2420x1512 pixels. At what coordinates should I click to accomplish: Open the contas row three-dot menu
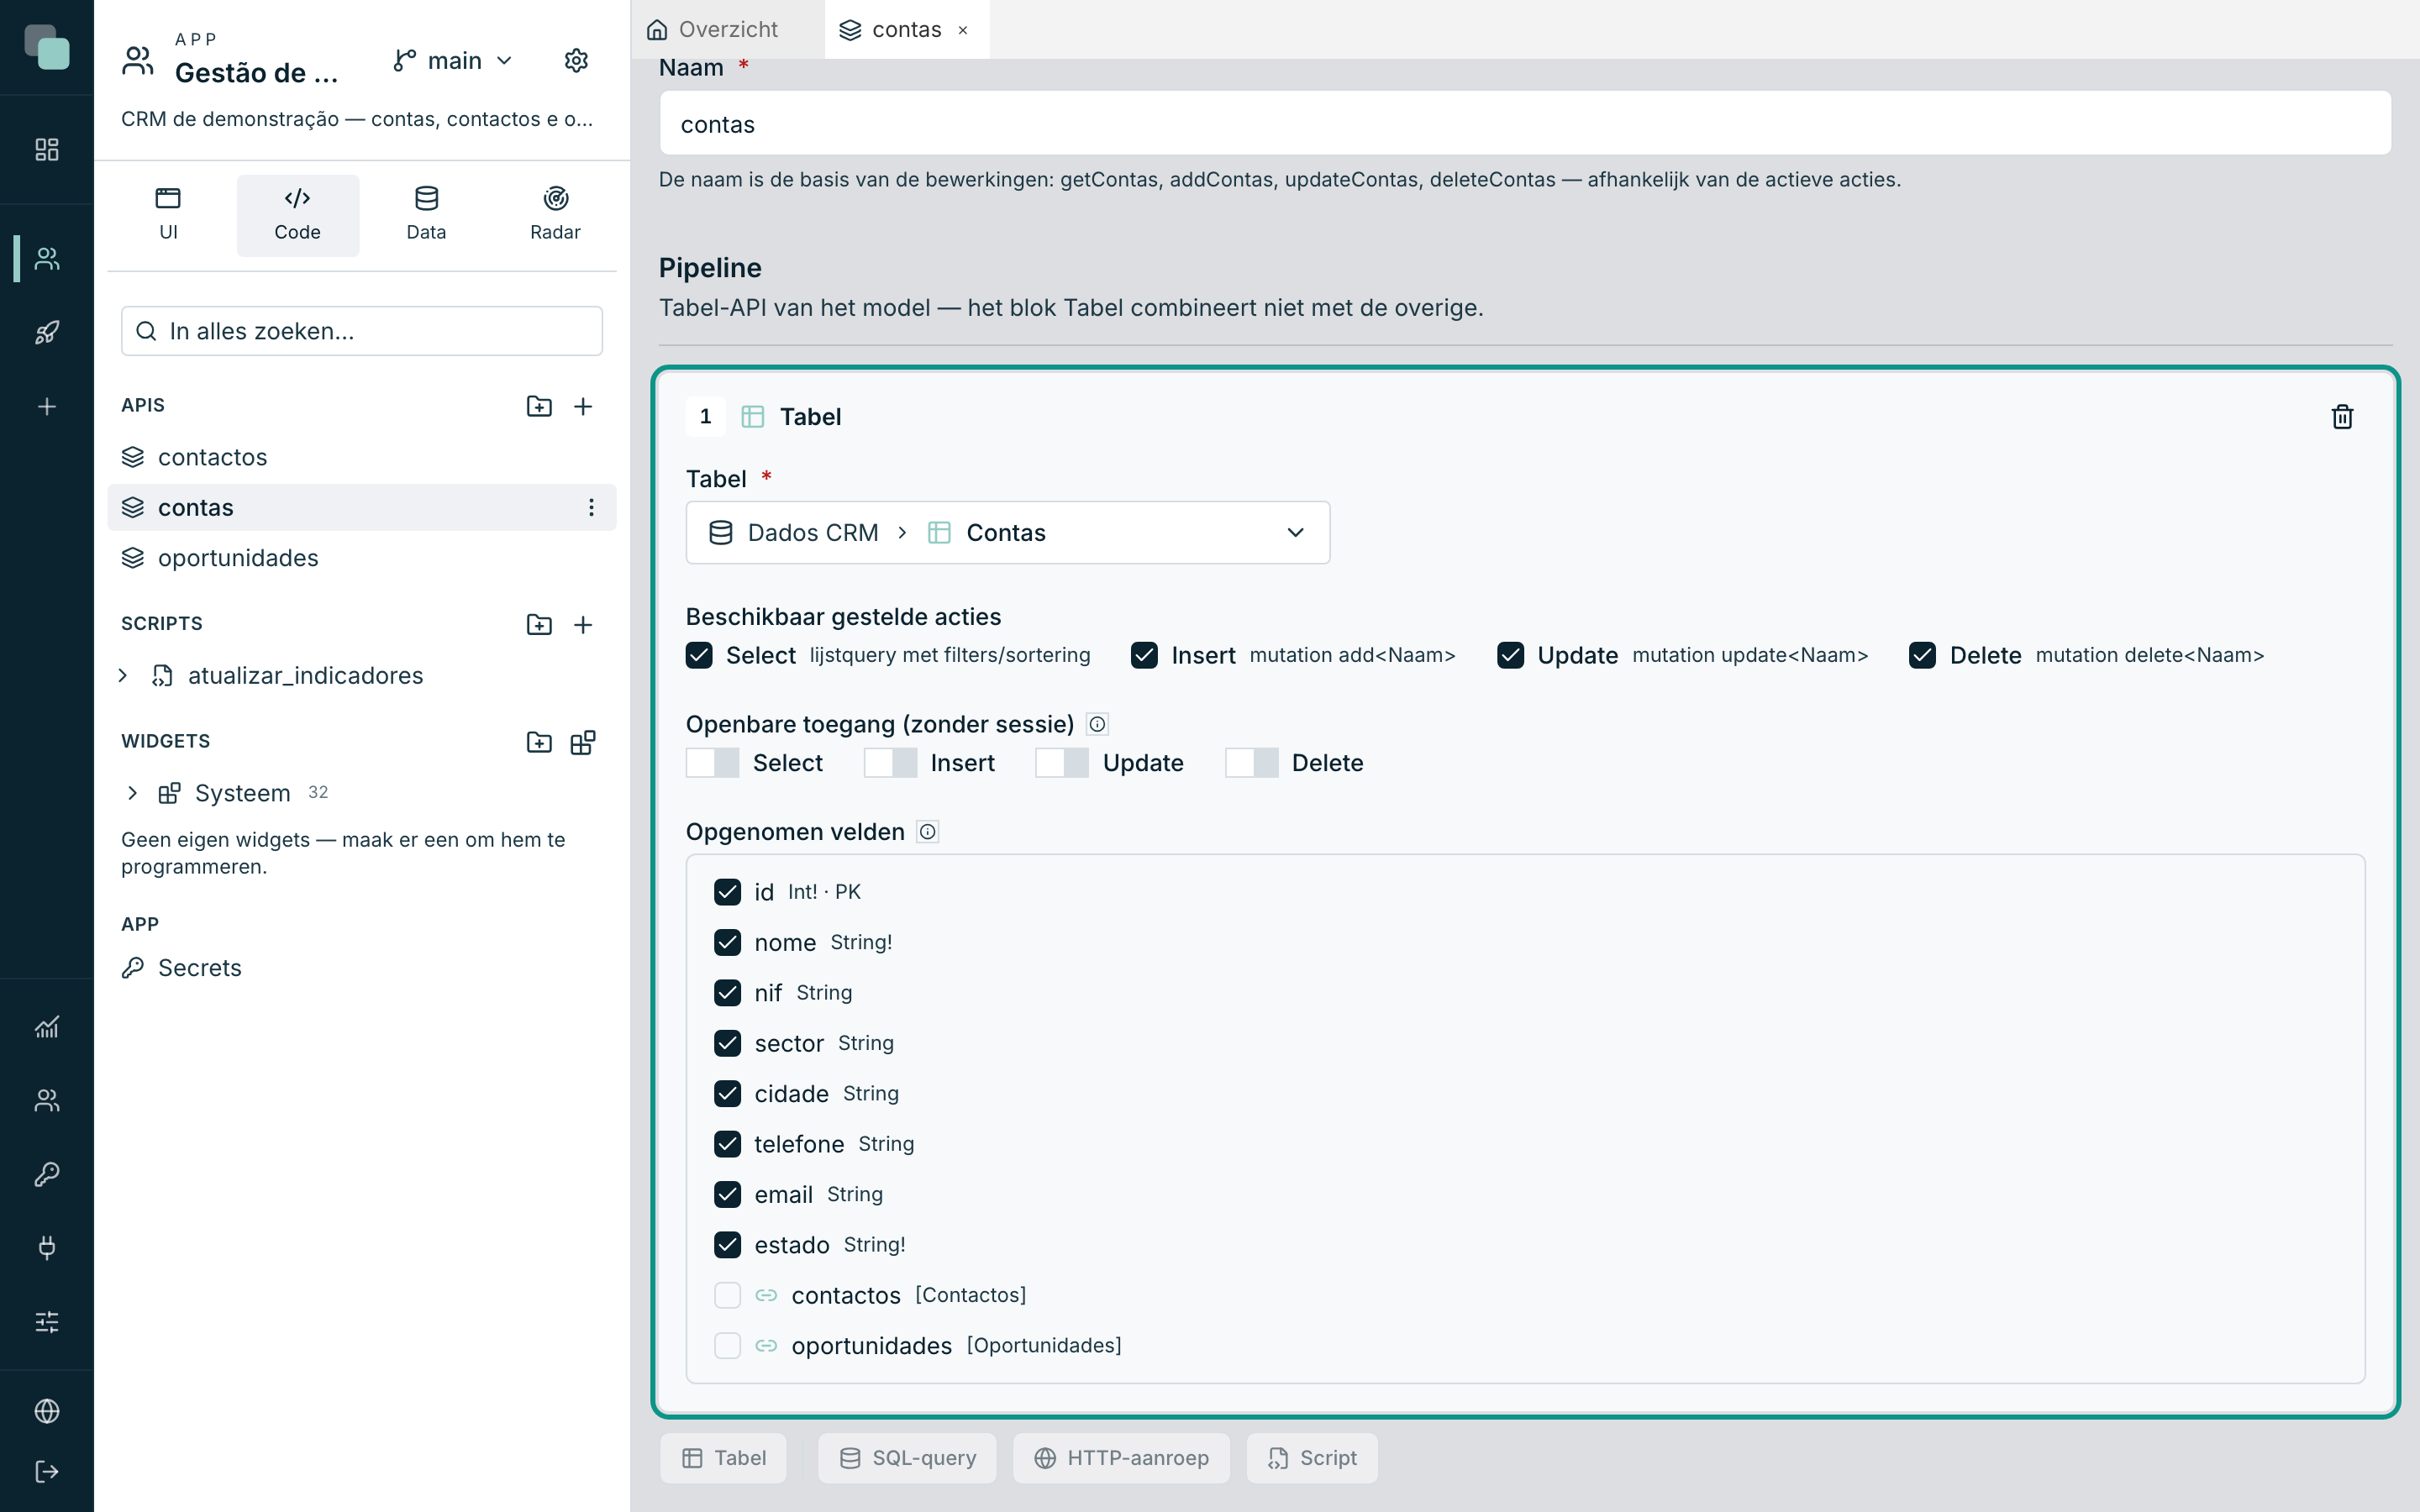[591, 507]
